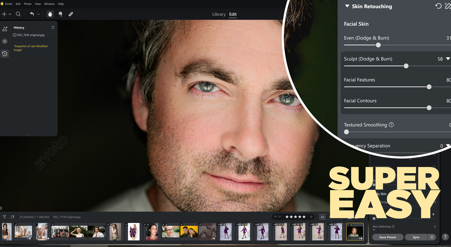Viewport: 451px width, 247px height.
Task: Expand the Sculpt (Dodge & Burn) options
Action: [448, 59]
